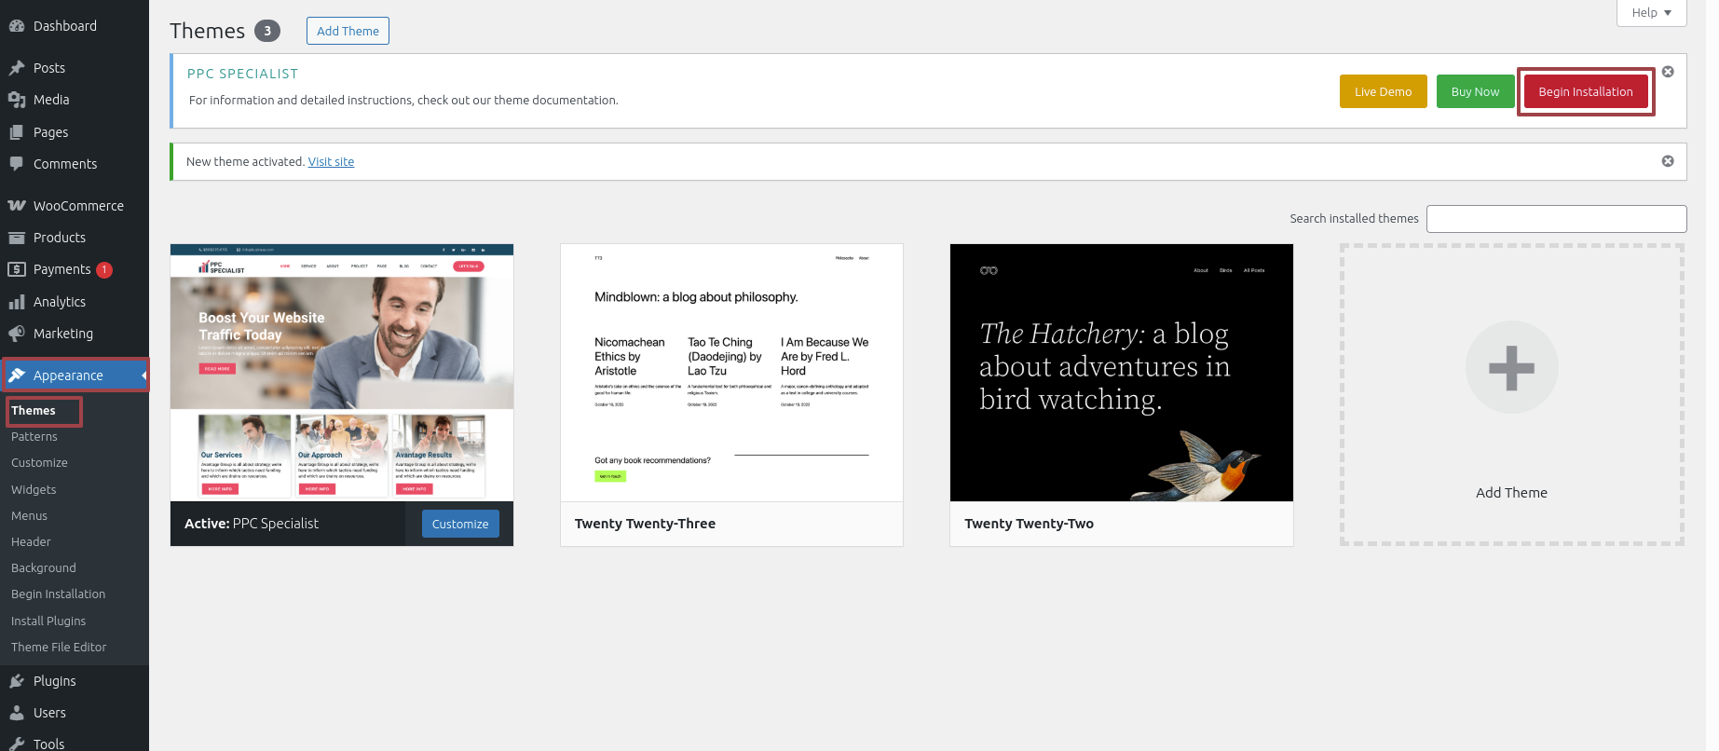Click the Plugins plug icon
The image size is (1719, 751).
tap(17, 681)
